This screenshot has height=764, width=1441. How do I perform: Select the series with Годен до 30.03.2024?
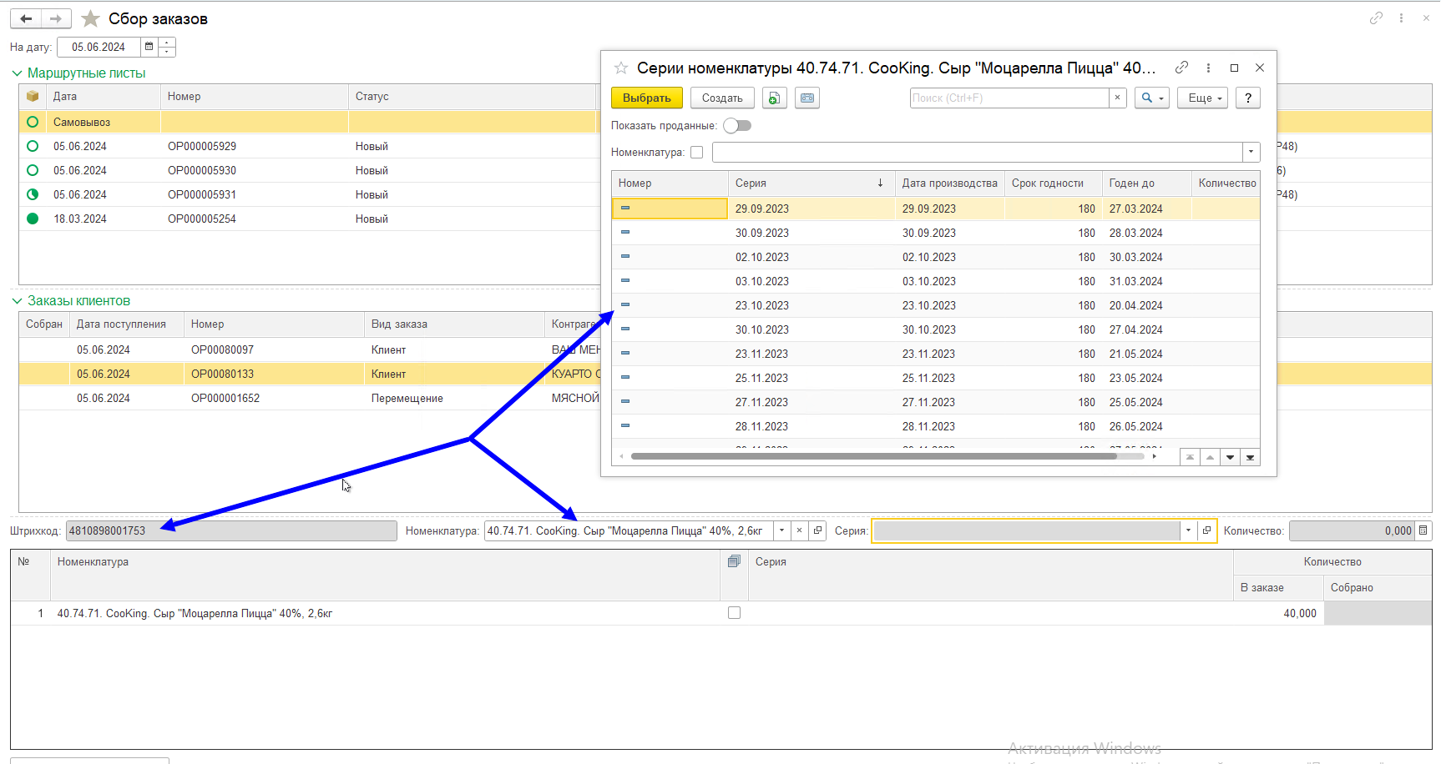[936, 257]
